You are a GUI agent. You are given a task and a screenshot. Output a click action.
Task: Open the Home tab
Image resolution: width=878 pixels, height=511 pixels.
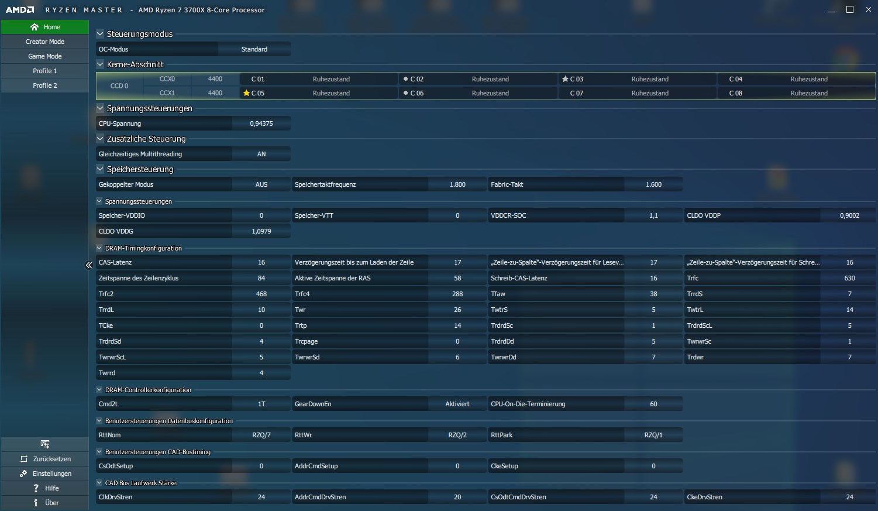coord(45,27)
